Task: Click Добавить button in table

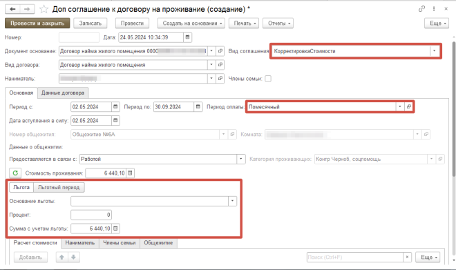Action: 30,257
